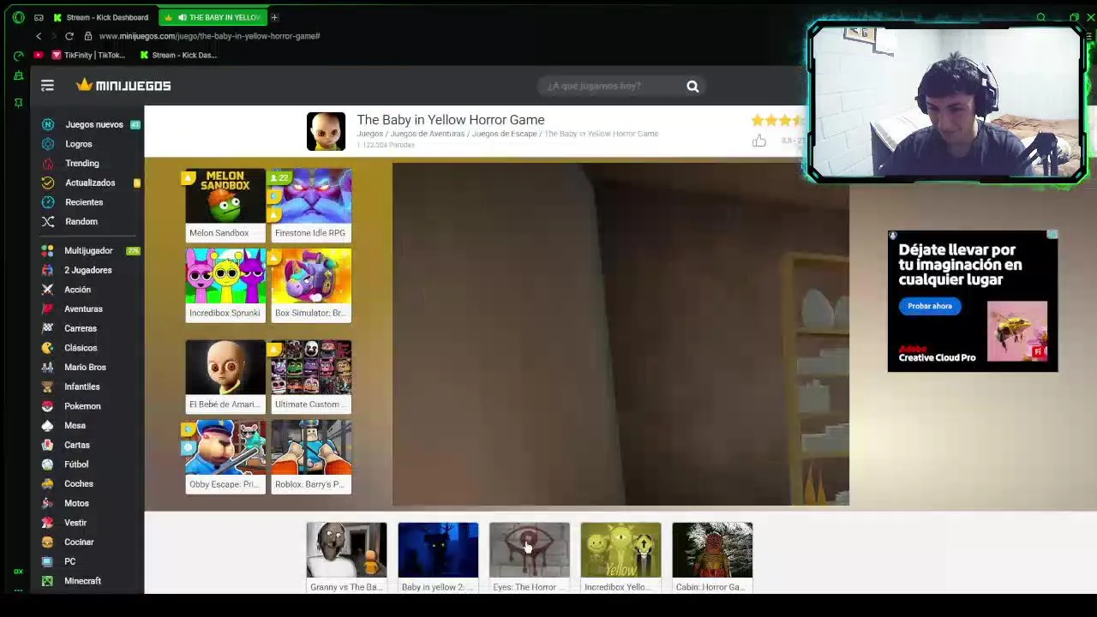Open the Clásicos category
1097x617 pixels.
[80, 348]
